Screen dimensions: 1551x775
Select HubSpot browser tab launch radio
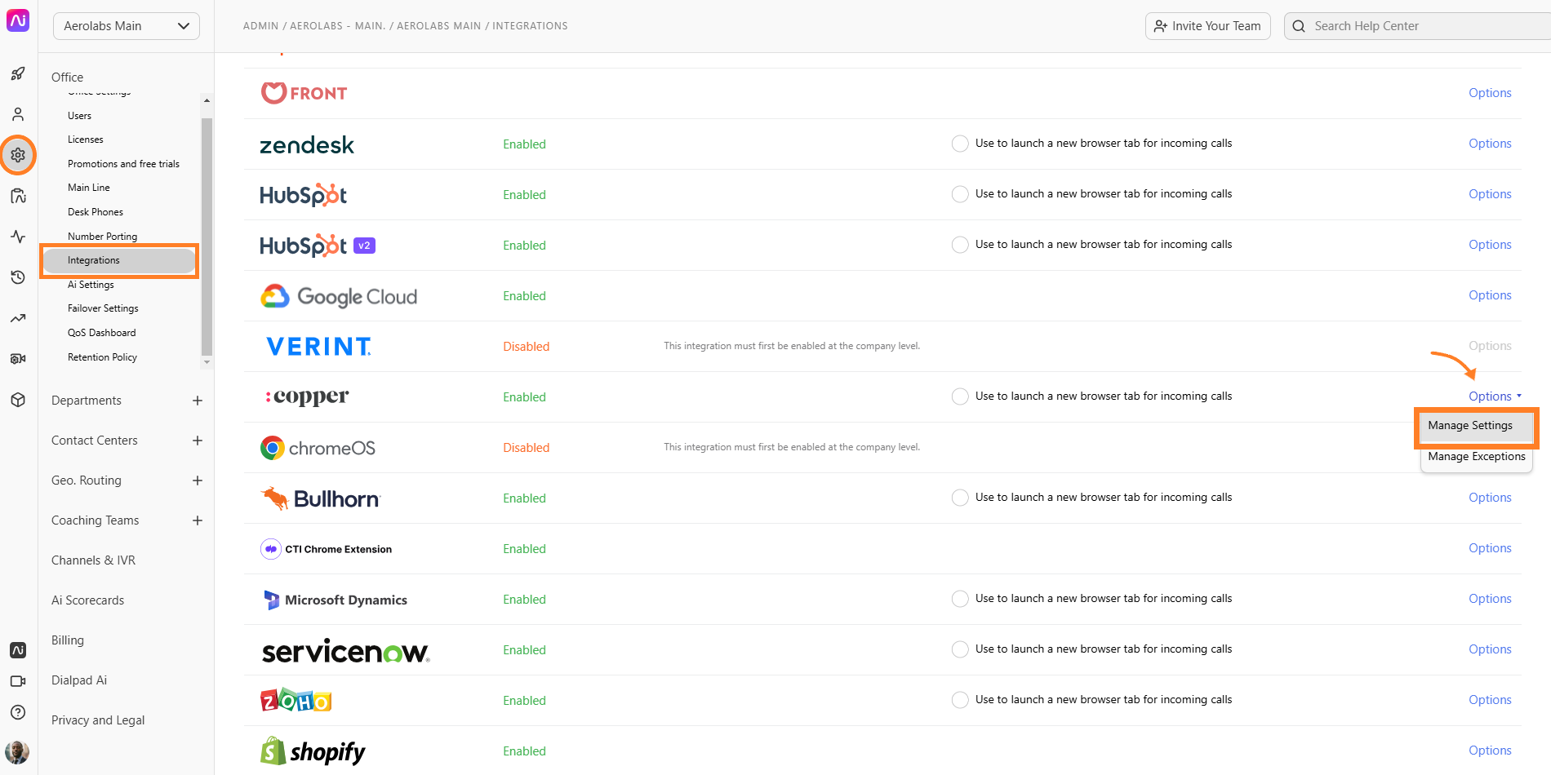tap(961, 194)
